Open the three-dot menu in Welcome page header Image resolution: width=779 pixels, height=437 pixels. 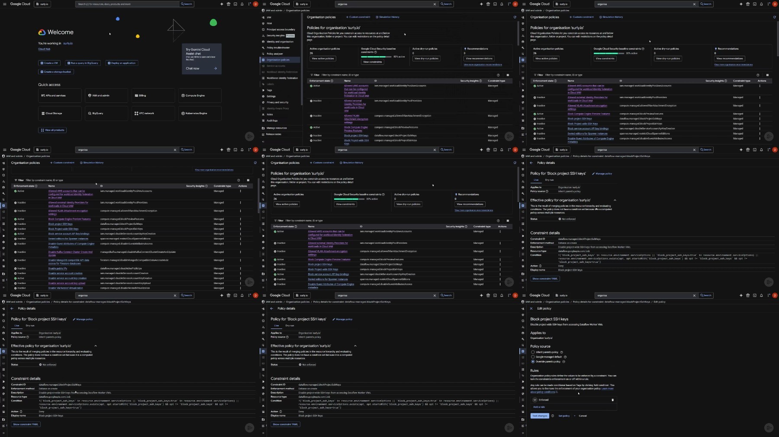click(x=249, y=4)
